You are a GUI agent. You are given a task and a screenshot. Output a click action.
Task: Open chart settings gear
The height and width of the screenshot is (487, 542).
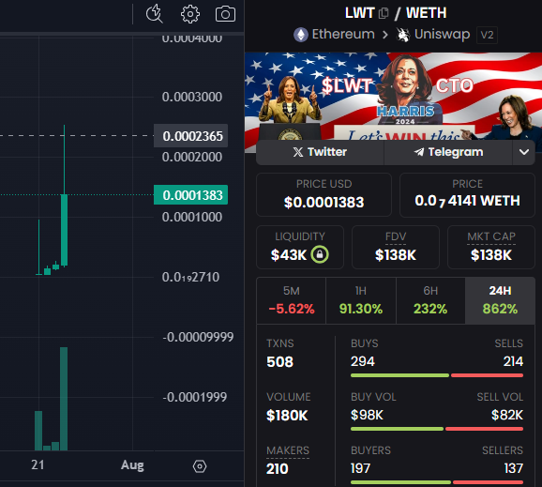[190, 14]
